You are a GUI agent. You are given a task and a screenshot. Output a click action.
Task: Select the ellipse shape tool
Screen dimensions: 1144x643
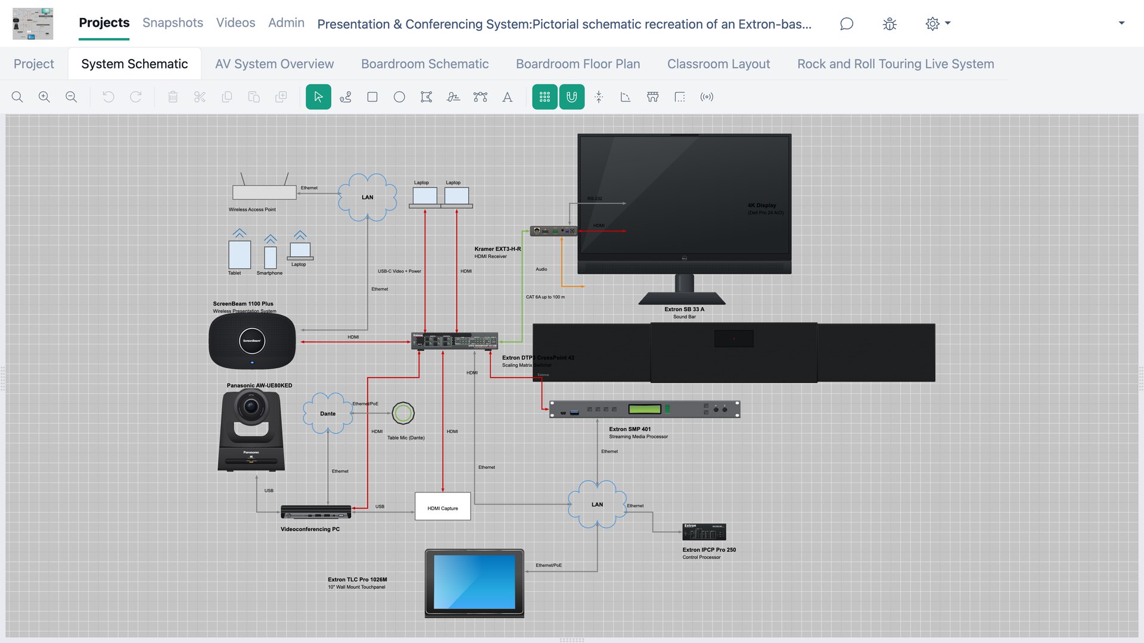coord(399,97)
